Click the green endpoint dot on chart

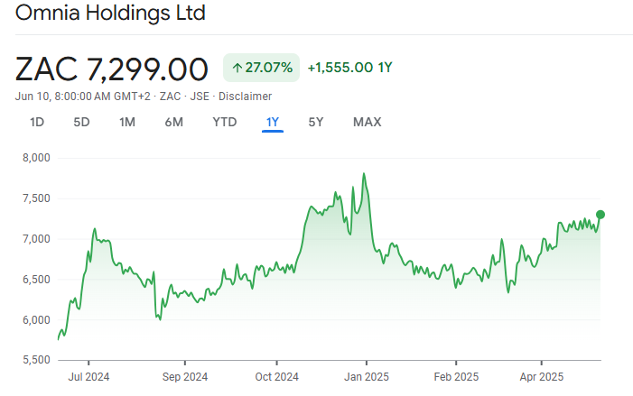(x=600, y=215)
